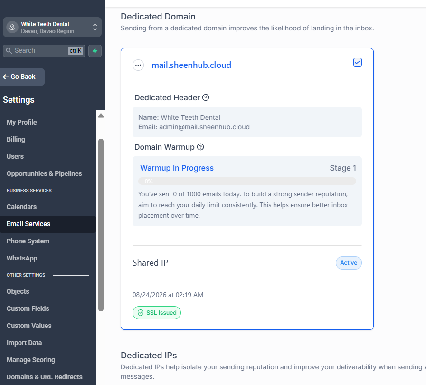
Task: Click the 'Dedicated IPs' heading
Action: pos(149,356)
